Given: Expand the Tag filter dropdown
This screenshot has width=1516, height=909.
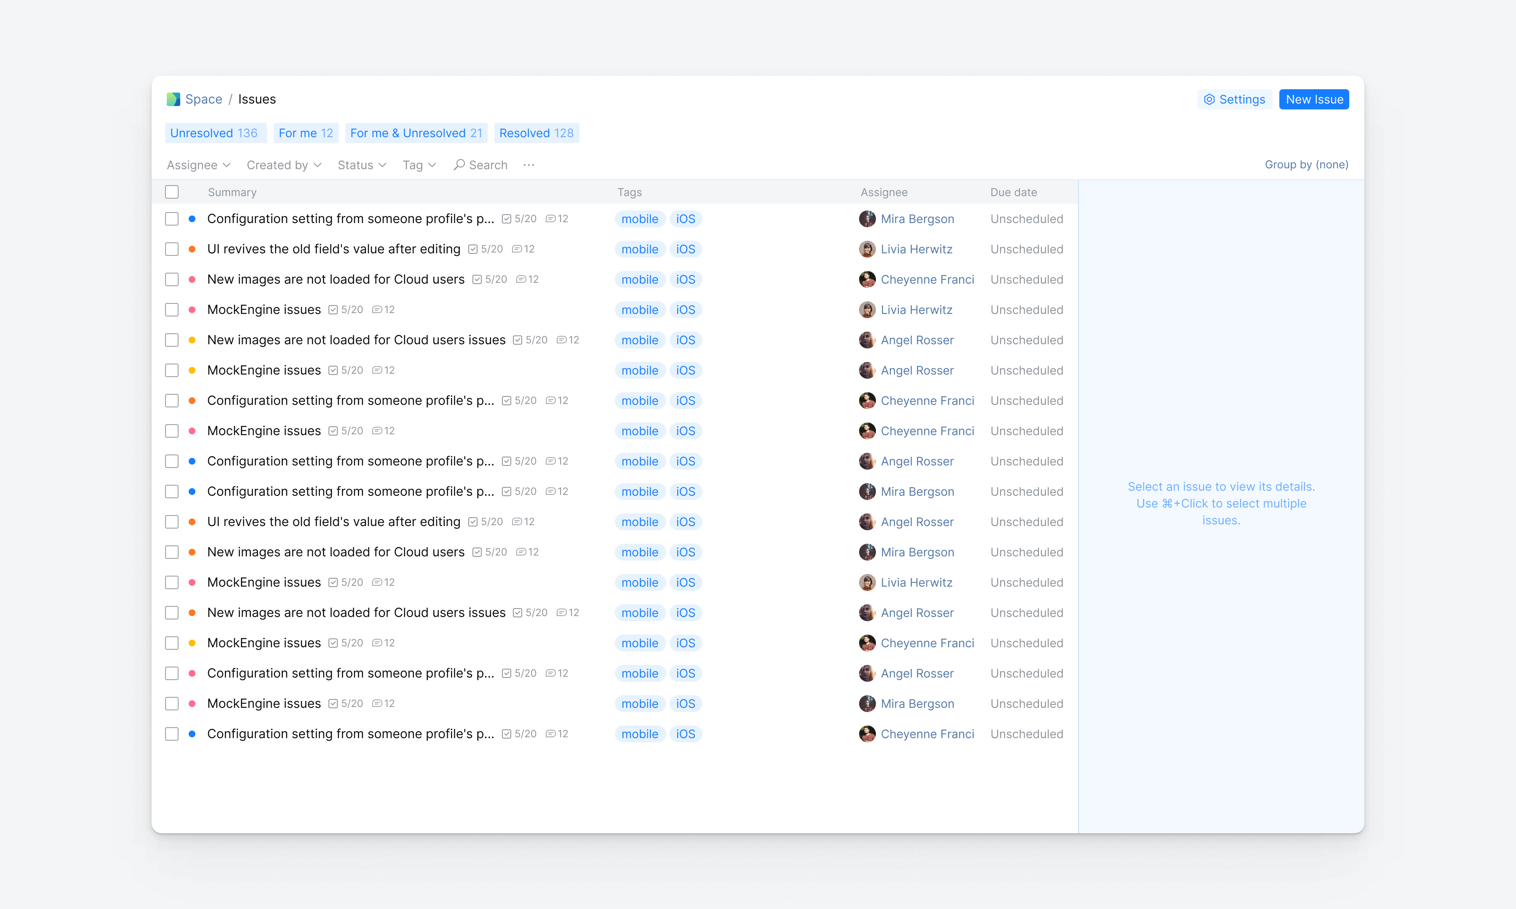Looking at the screenshot, I should point(419,165).
